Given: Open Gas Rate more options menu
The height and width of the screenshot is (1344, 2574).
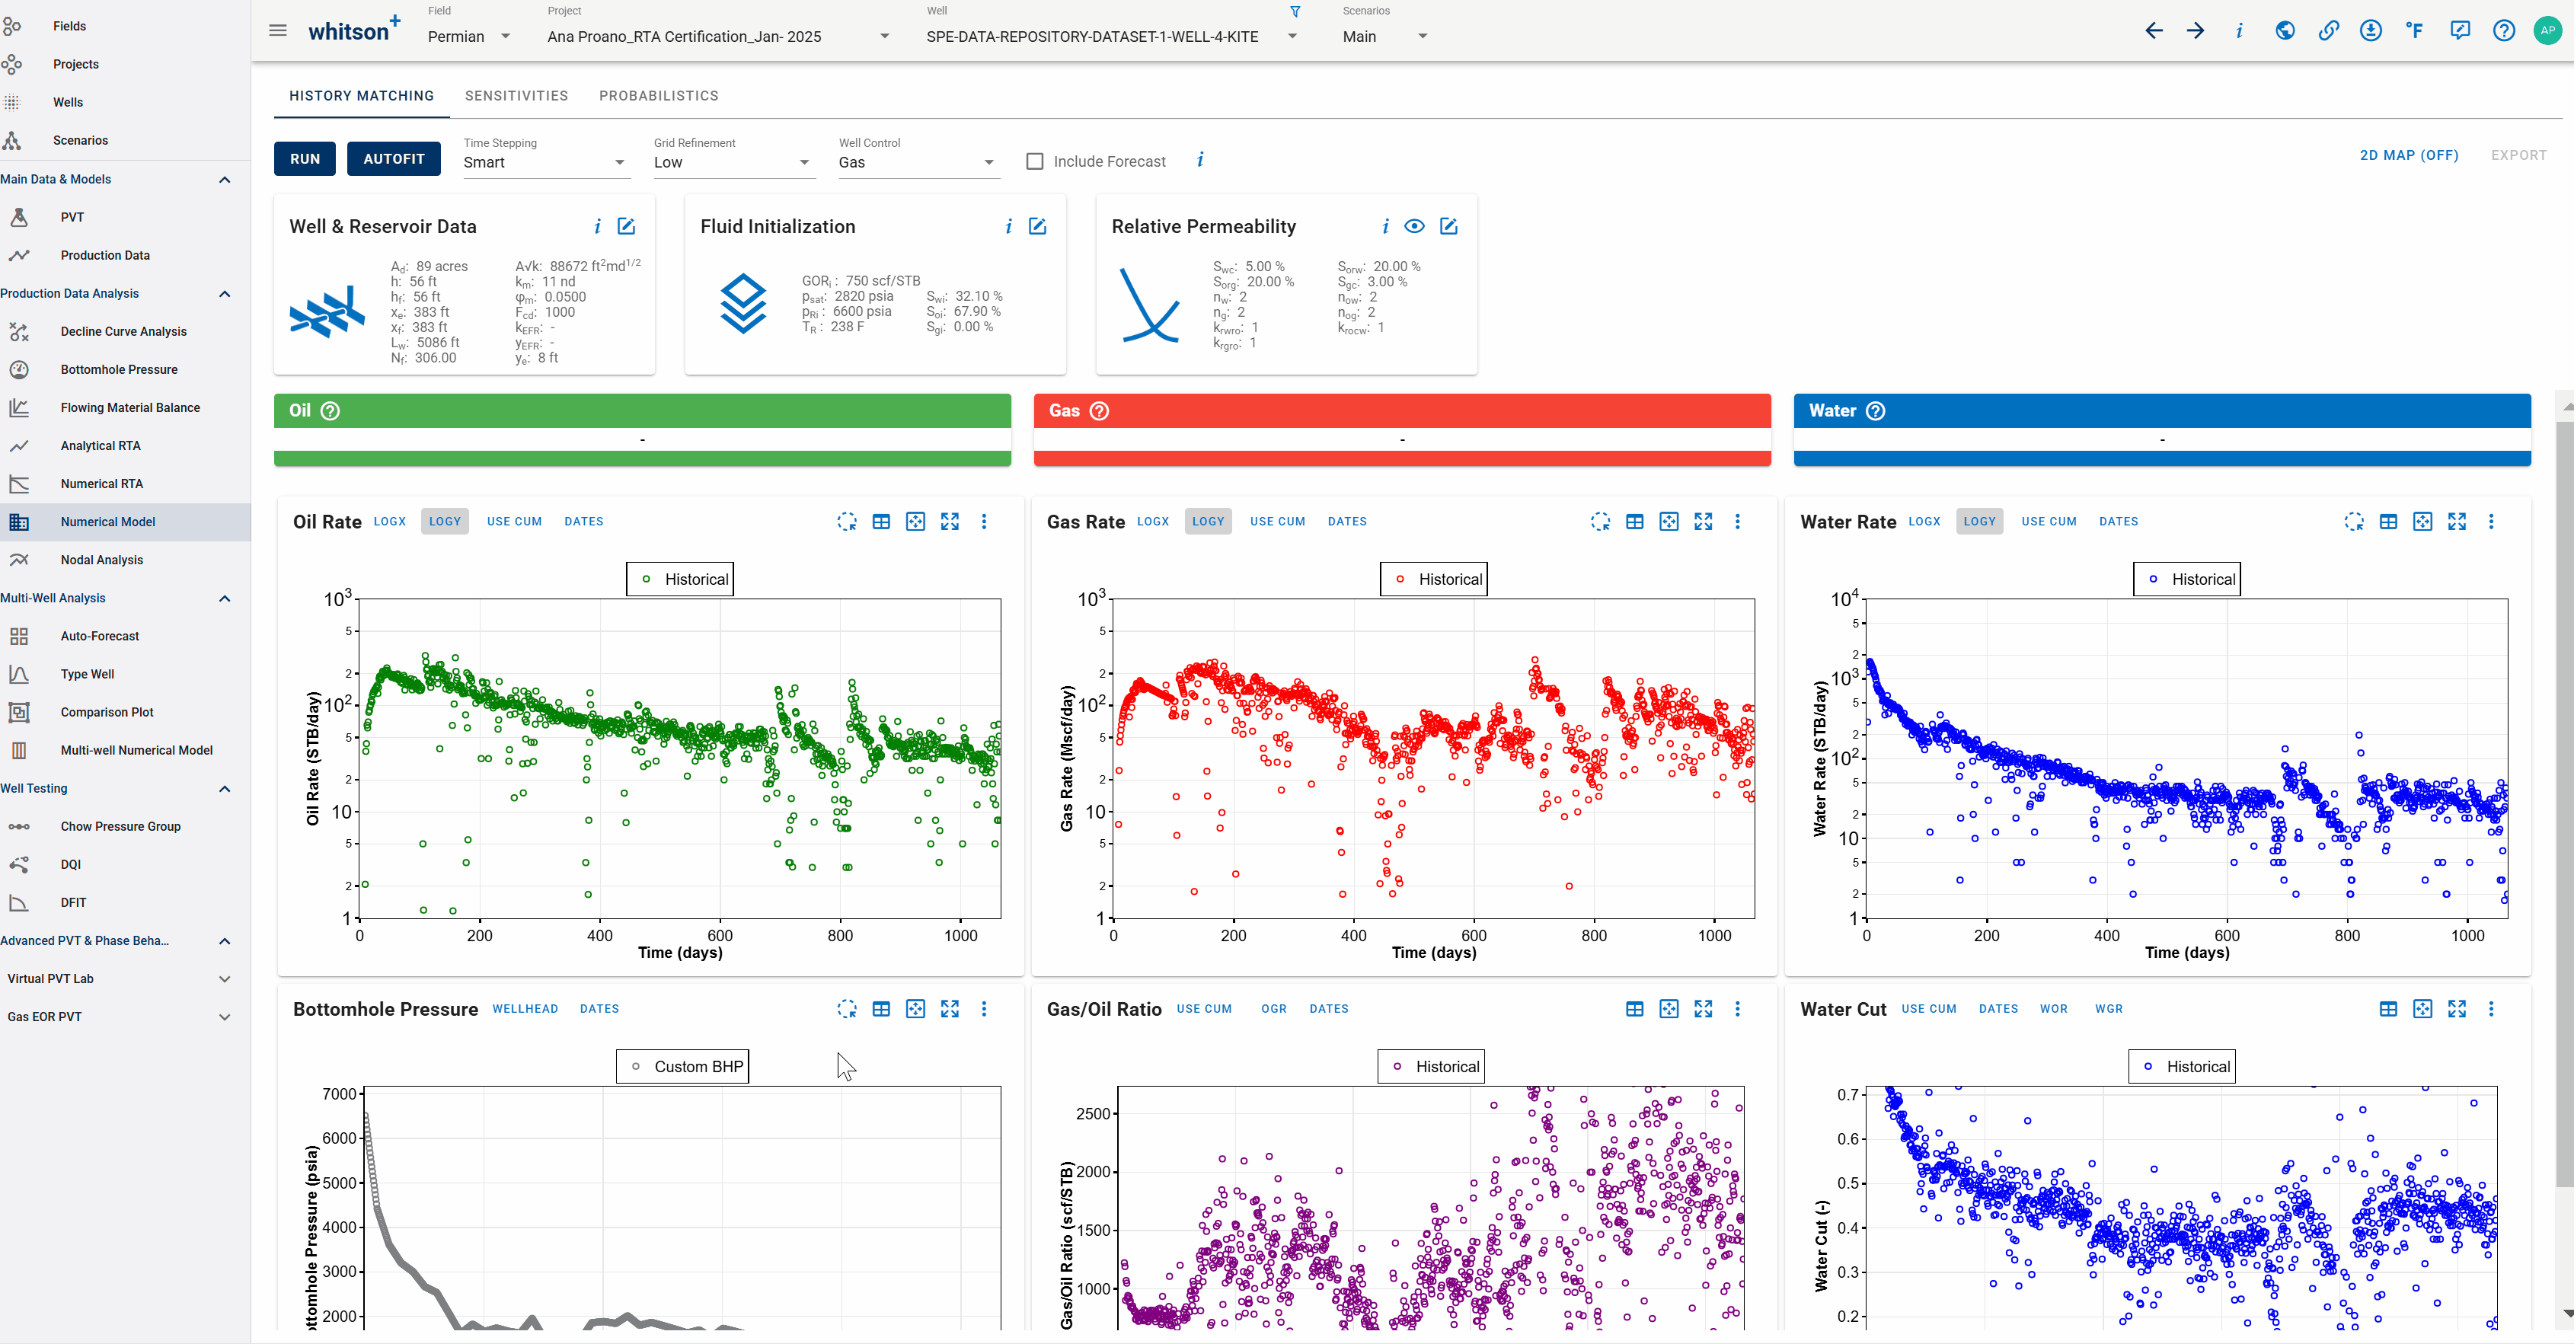Looking at the screenshot, I should 1736,522.
